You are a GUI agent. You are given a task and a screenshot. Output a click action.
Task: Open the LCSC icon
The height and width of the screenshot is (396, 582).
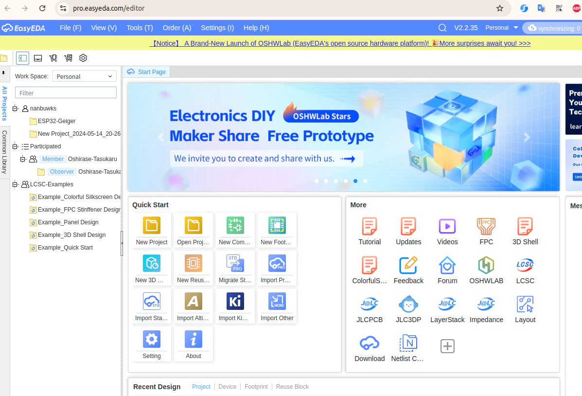click(x=525, y=270)
